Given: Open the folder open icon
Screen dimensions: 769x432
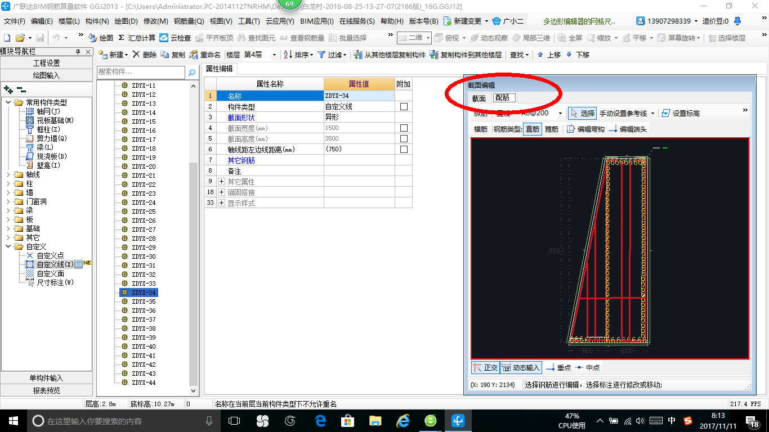Looking at the screenshot, I should pyautogui.click(x=20, y=38).
